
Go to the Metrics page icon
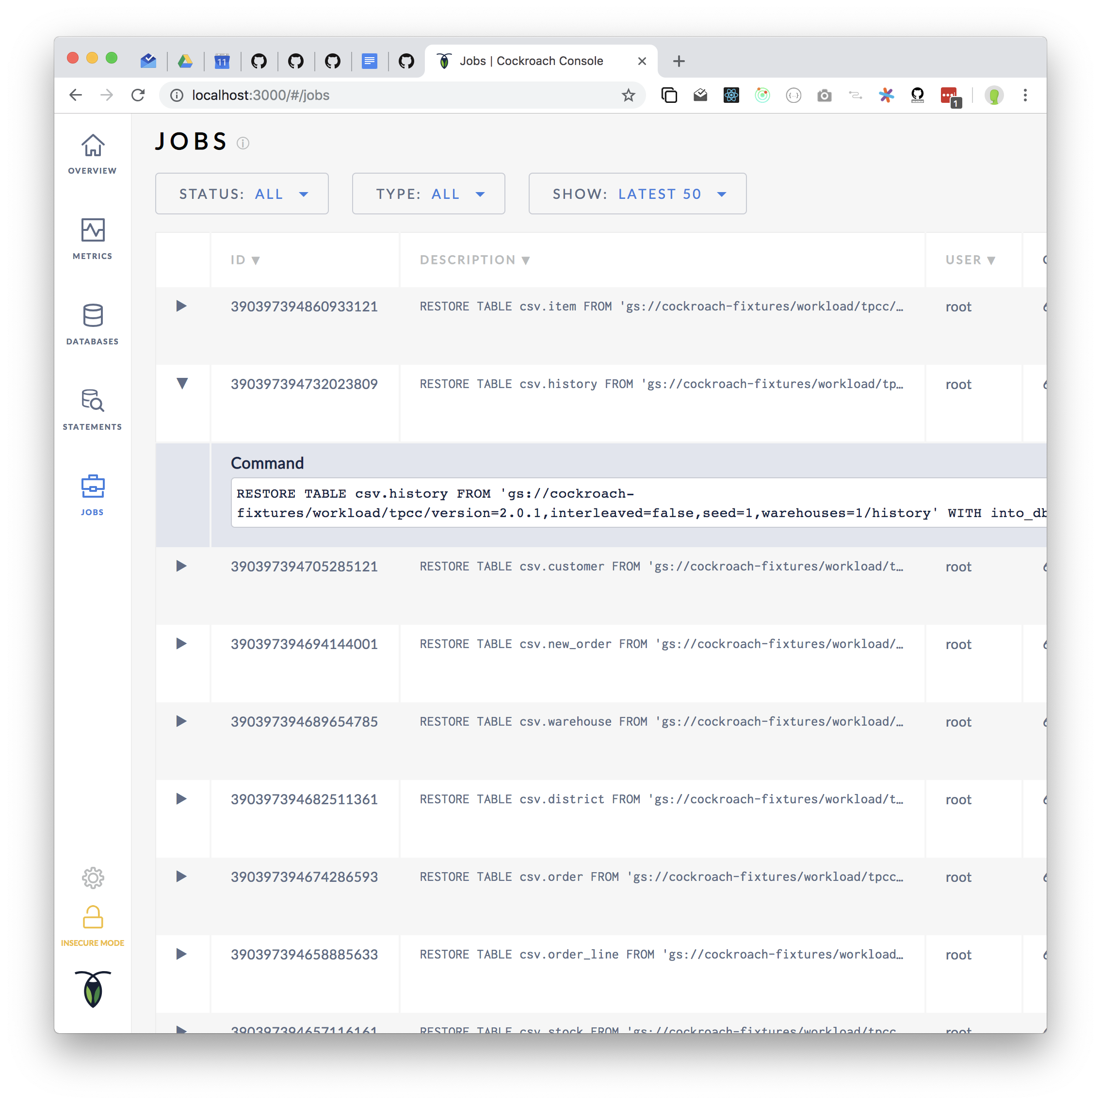tap(93, 231)
